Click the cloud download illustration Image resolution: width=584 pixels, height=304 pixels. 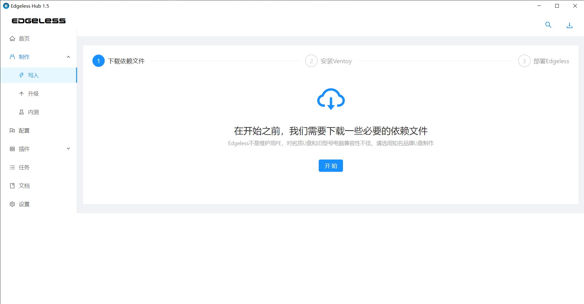(x=331, y=99)
